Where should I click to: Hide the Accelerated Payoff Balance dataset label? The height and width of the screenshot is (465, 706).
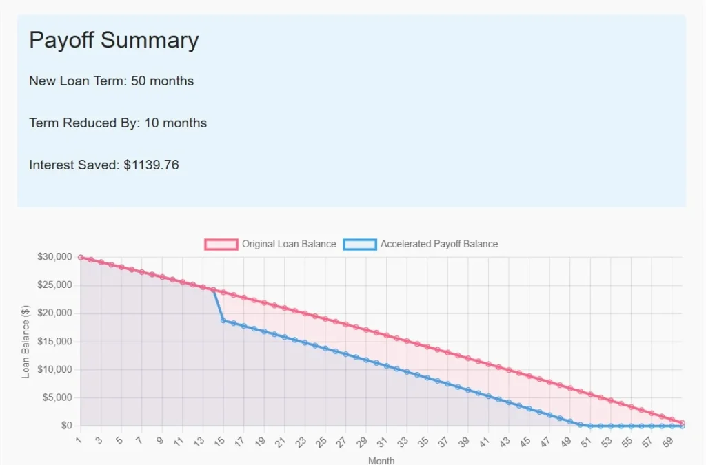[x=438, y=244]
